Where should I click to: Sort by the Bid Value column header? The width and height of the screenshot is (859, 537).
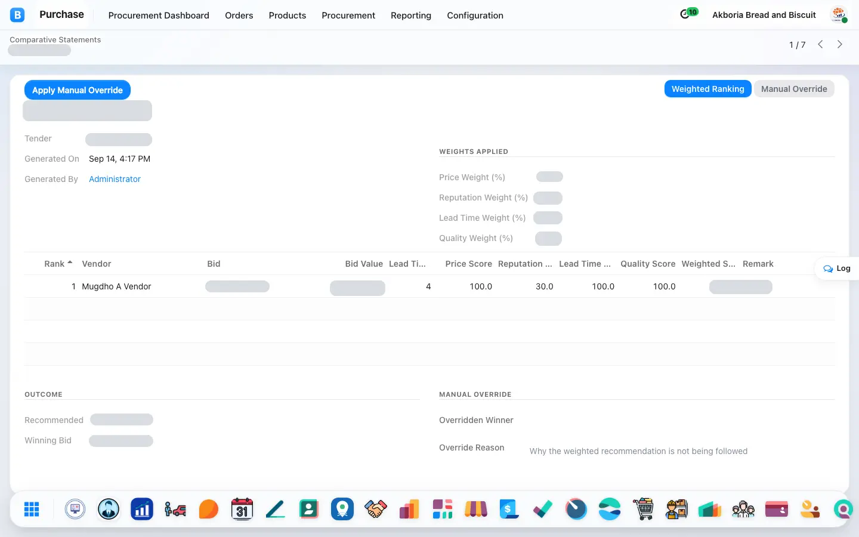(x=364, y=264)
